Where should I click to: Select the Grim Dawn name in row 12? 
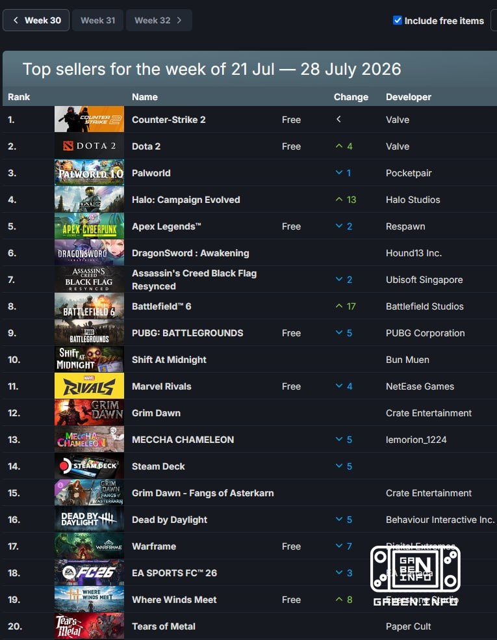click(x=156, y=413)
